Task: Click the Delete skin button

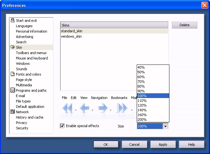Action: tap(184, 25)
